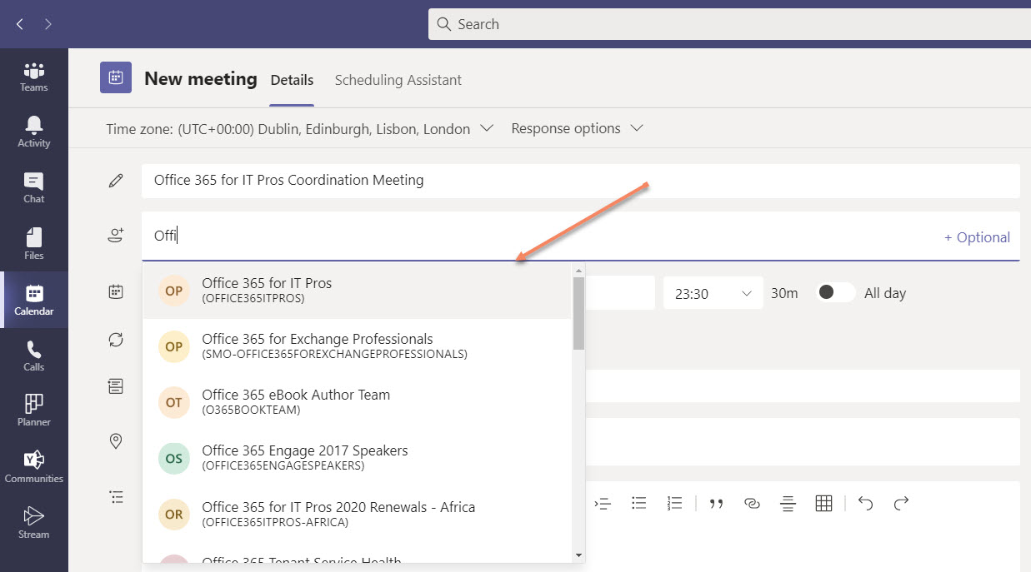Viewport: 1031px width, 572px height.
Task: Choose Office 365 for IT Pros 2020 Renewals - Africa
Action: (x=358, y=515)
